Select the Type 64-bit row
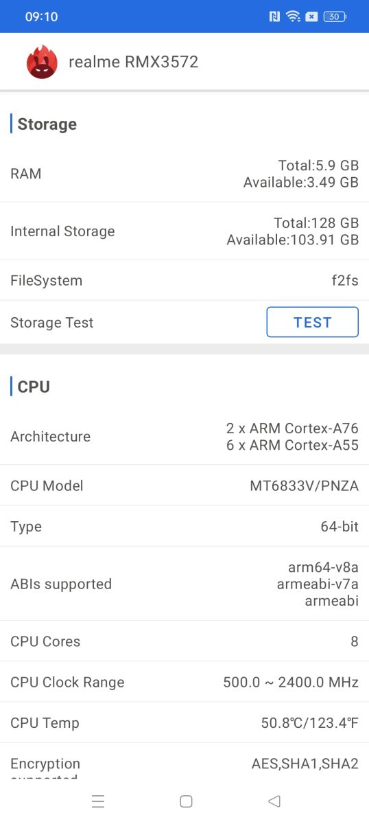Viewport: 369px width, 824px height. (x=184, y=527)
